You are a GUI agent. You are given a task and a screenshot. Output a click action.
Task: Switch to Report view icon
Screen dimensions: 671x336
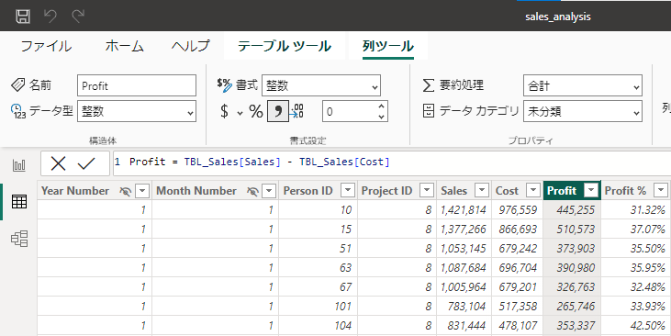[x=19, y=165]
